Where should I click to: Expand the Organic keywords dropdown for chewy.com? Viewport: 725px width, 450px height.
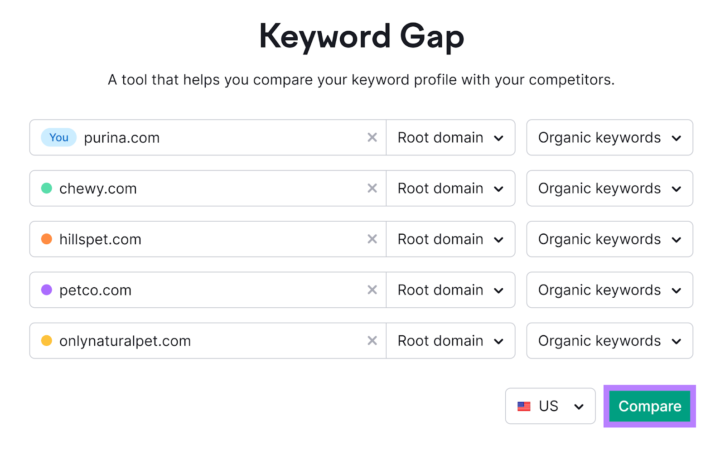click(609, 188)
